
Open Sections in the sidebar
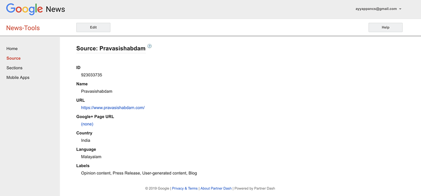coord(14,68)
